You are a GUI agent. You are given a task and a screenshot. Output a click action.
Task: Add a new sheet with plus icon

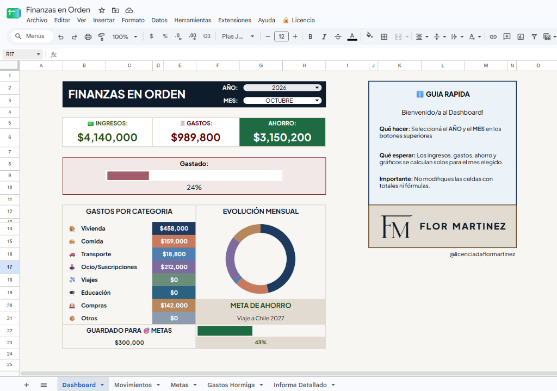[x=26, y=385]
